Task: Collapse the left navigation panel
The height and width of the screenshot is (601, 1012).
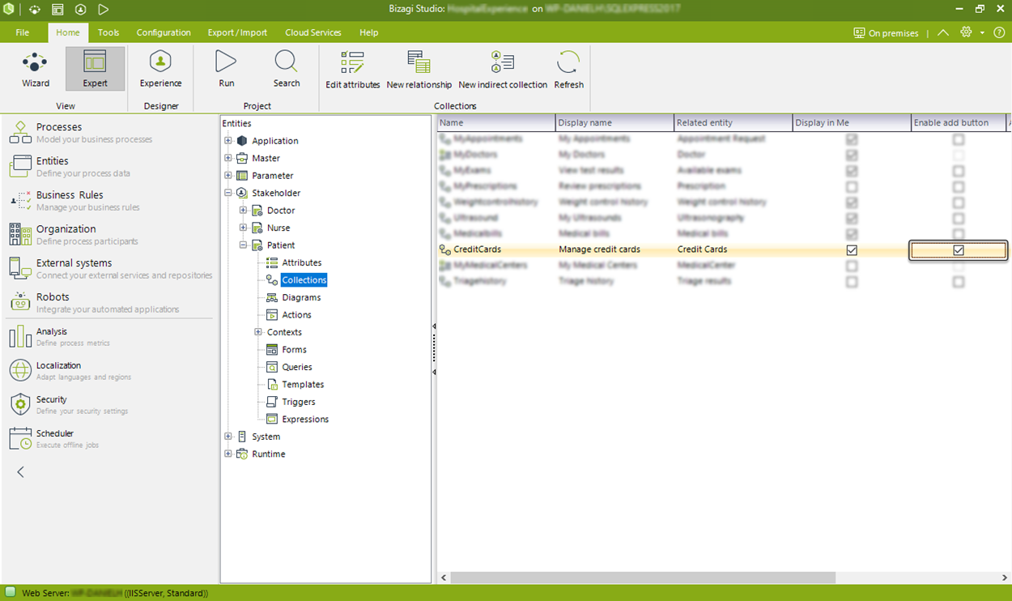Action: [x=20, y=471]
